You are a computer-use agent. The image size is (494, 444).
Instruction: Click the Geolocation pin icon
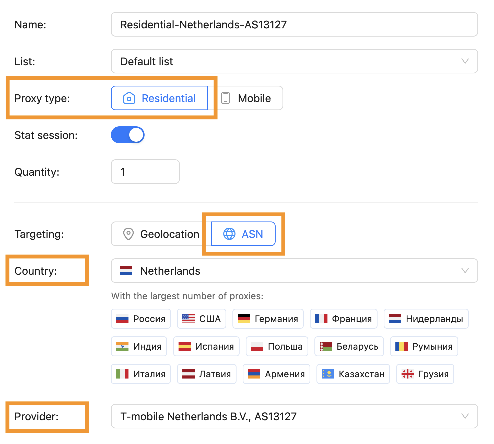(x=128, y=234)
